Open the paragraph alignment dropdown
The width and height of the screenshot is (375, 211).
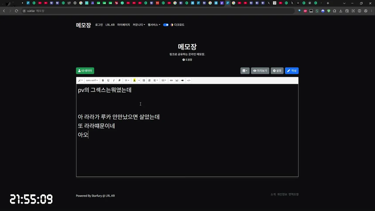pos(156,80)
